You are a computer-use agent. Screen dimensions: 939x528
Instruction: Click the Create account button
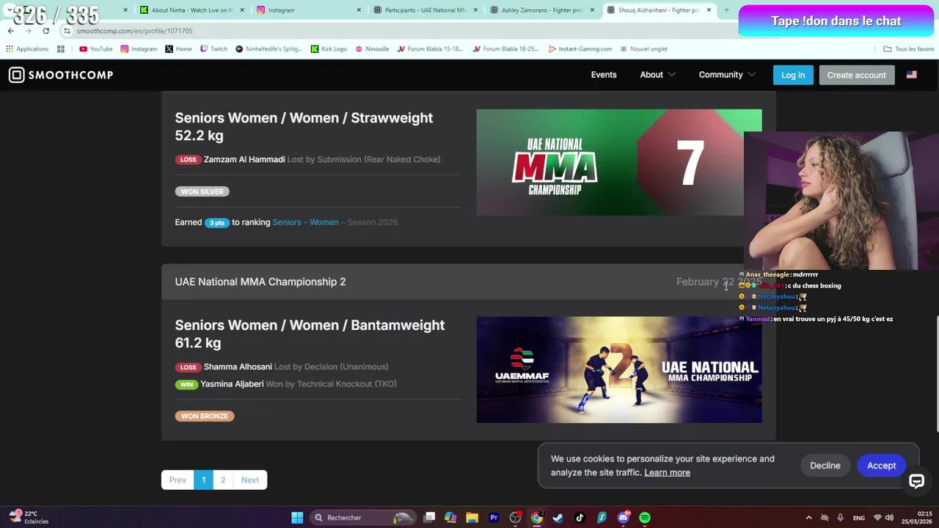856,75
